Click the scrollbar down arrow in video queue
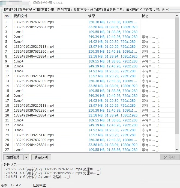Screen dimensions: 180x188 pyautogui.click(x=177, y=150)
